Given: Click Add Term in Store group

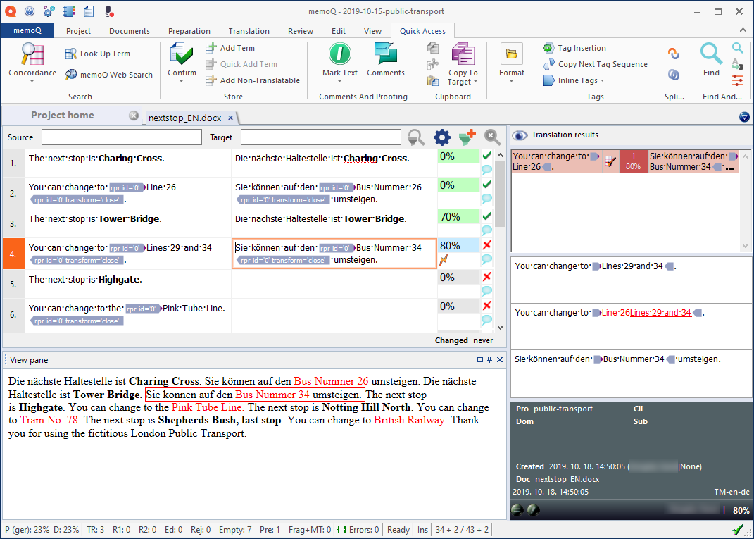Looking at the screenshot, I should (x=230, y=48).
